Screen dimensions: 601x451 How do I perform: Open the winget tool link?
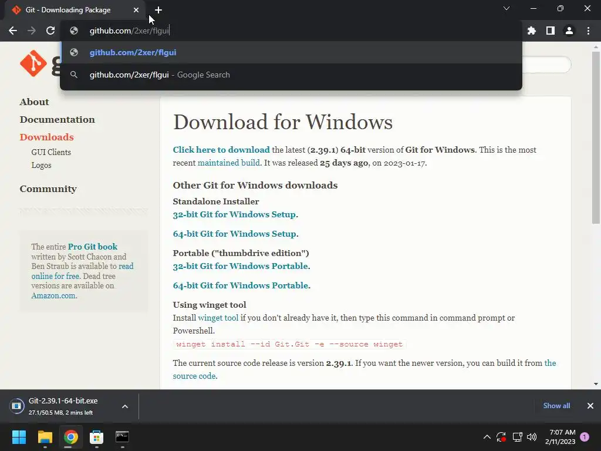218,318
